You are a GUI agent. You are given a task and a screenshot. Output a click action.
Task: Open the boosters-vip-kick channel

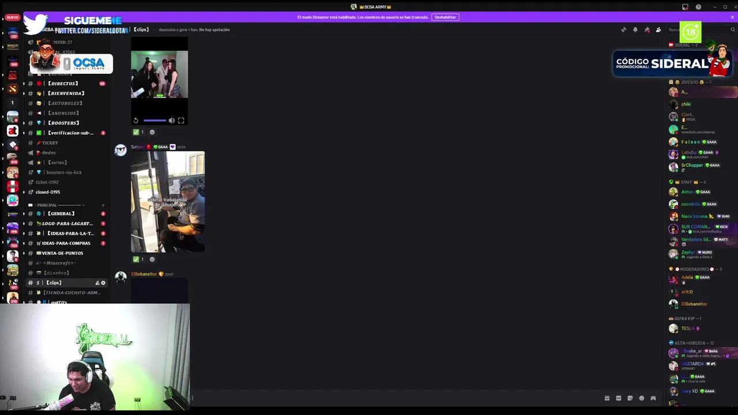point(67,172)
